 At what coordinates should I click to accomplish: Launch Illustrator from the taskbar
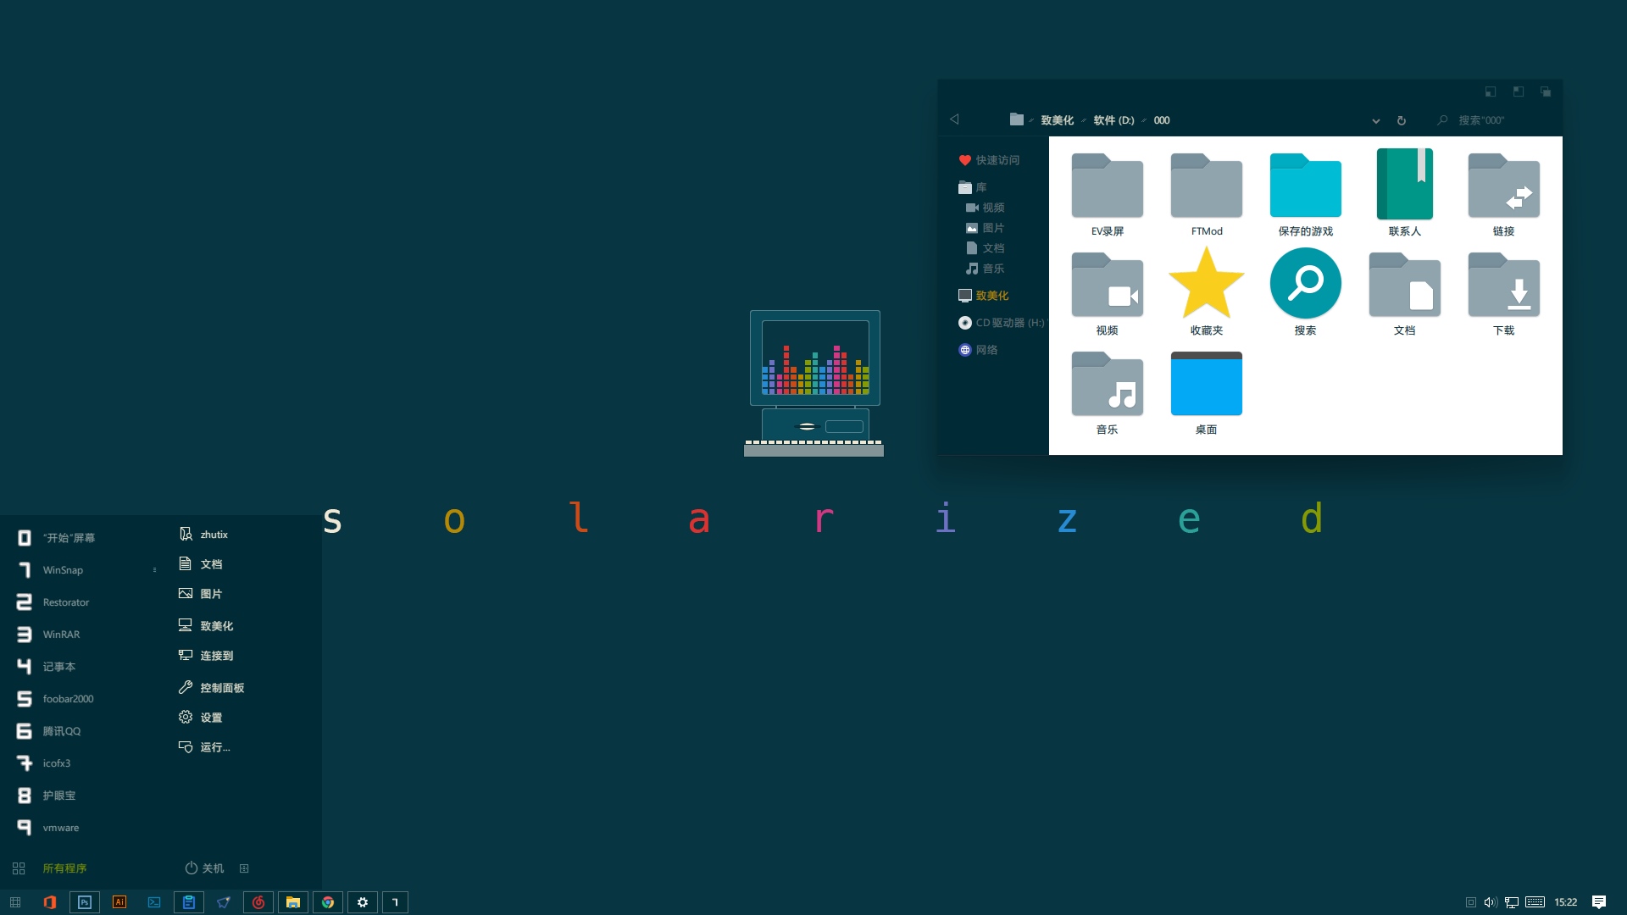pos(119,902)
